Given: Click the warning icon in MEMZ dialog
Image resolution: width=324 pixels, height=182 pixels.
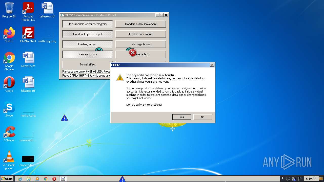Looking at the screenshot, I should coord(120,78).
